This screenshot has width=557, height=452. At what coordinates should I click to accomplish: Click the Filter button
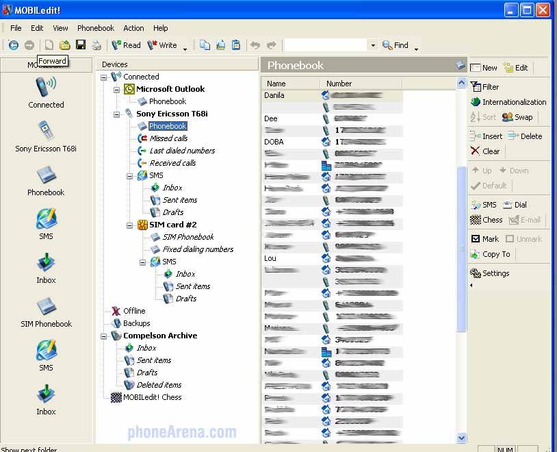[x=485, y=87]
